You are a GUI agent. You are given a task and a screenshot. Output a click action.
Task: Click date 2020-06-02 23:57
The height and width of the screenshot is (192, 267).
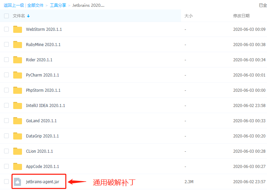click(249, 182)
